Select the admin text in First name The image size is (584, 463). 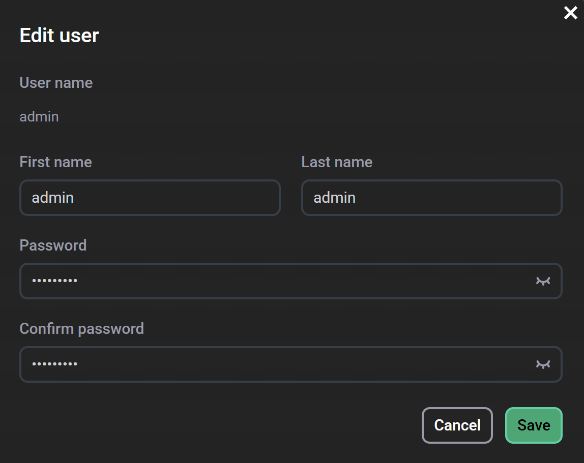click(52, 198)
